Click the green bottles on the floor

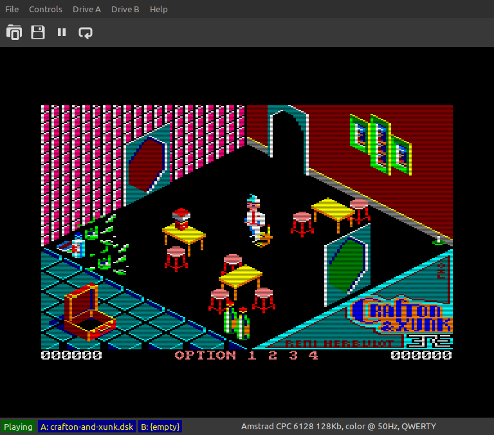(x=237, y=321)
